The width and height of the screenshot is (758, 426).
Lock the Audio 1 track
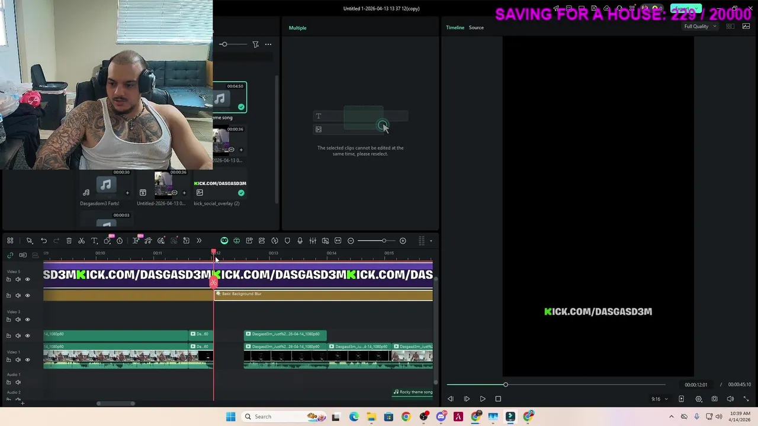click(8, 382)
